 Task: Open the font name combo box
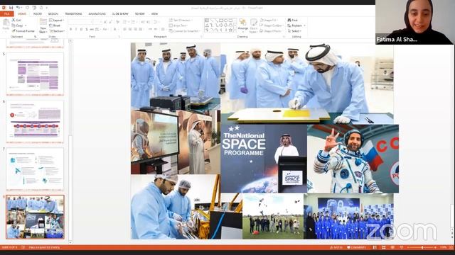[x=80, y=22]
